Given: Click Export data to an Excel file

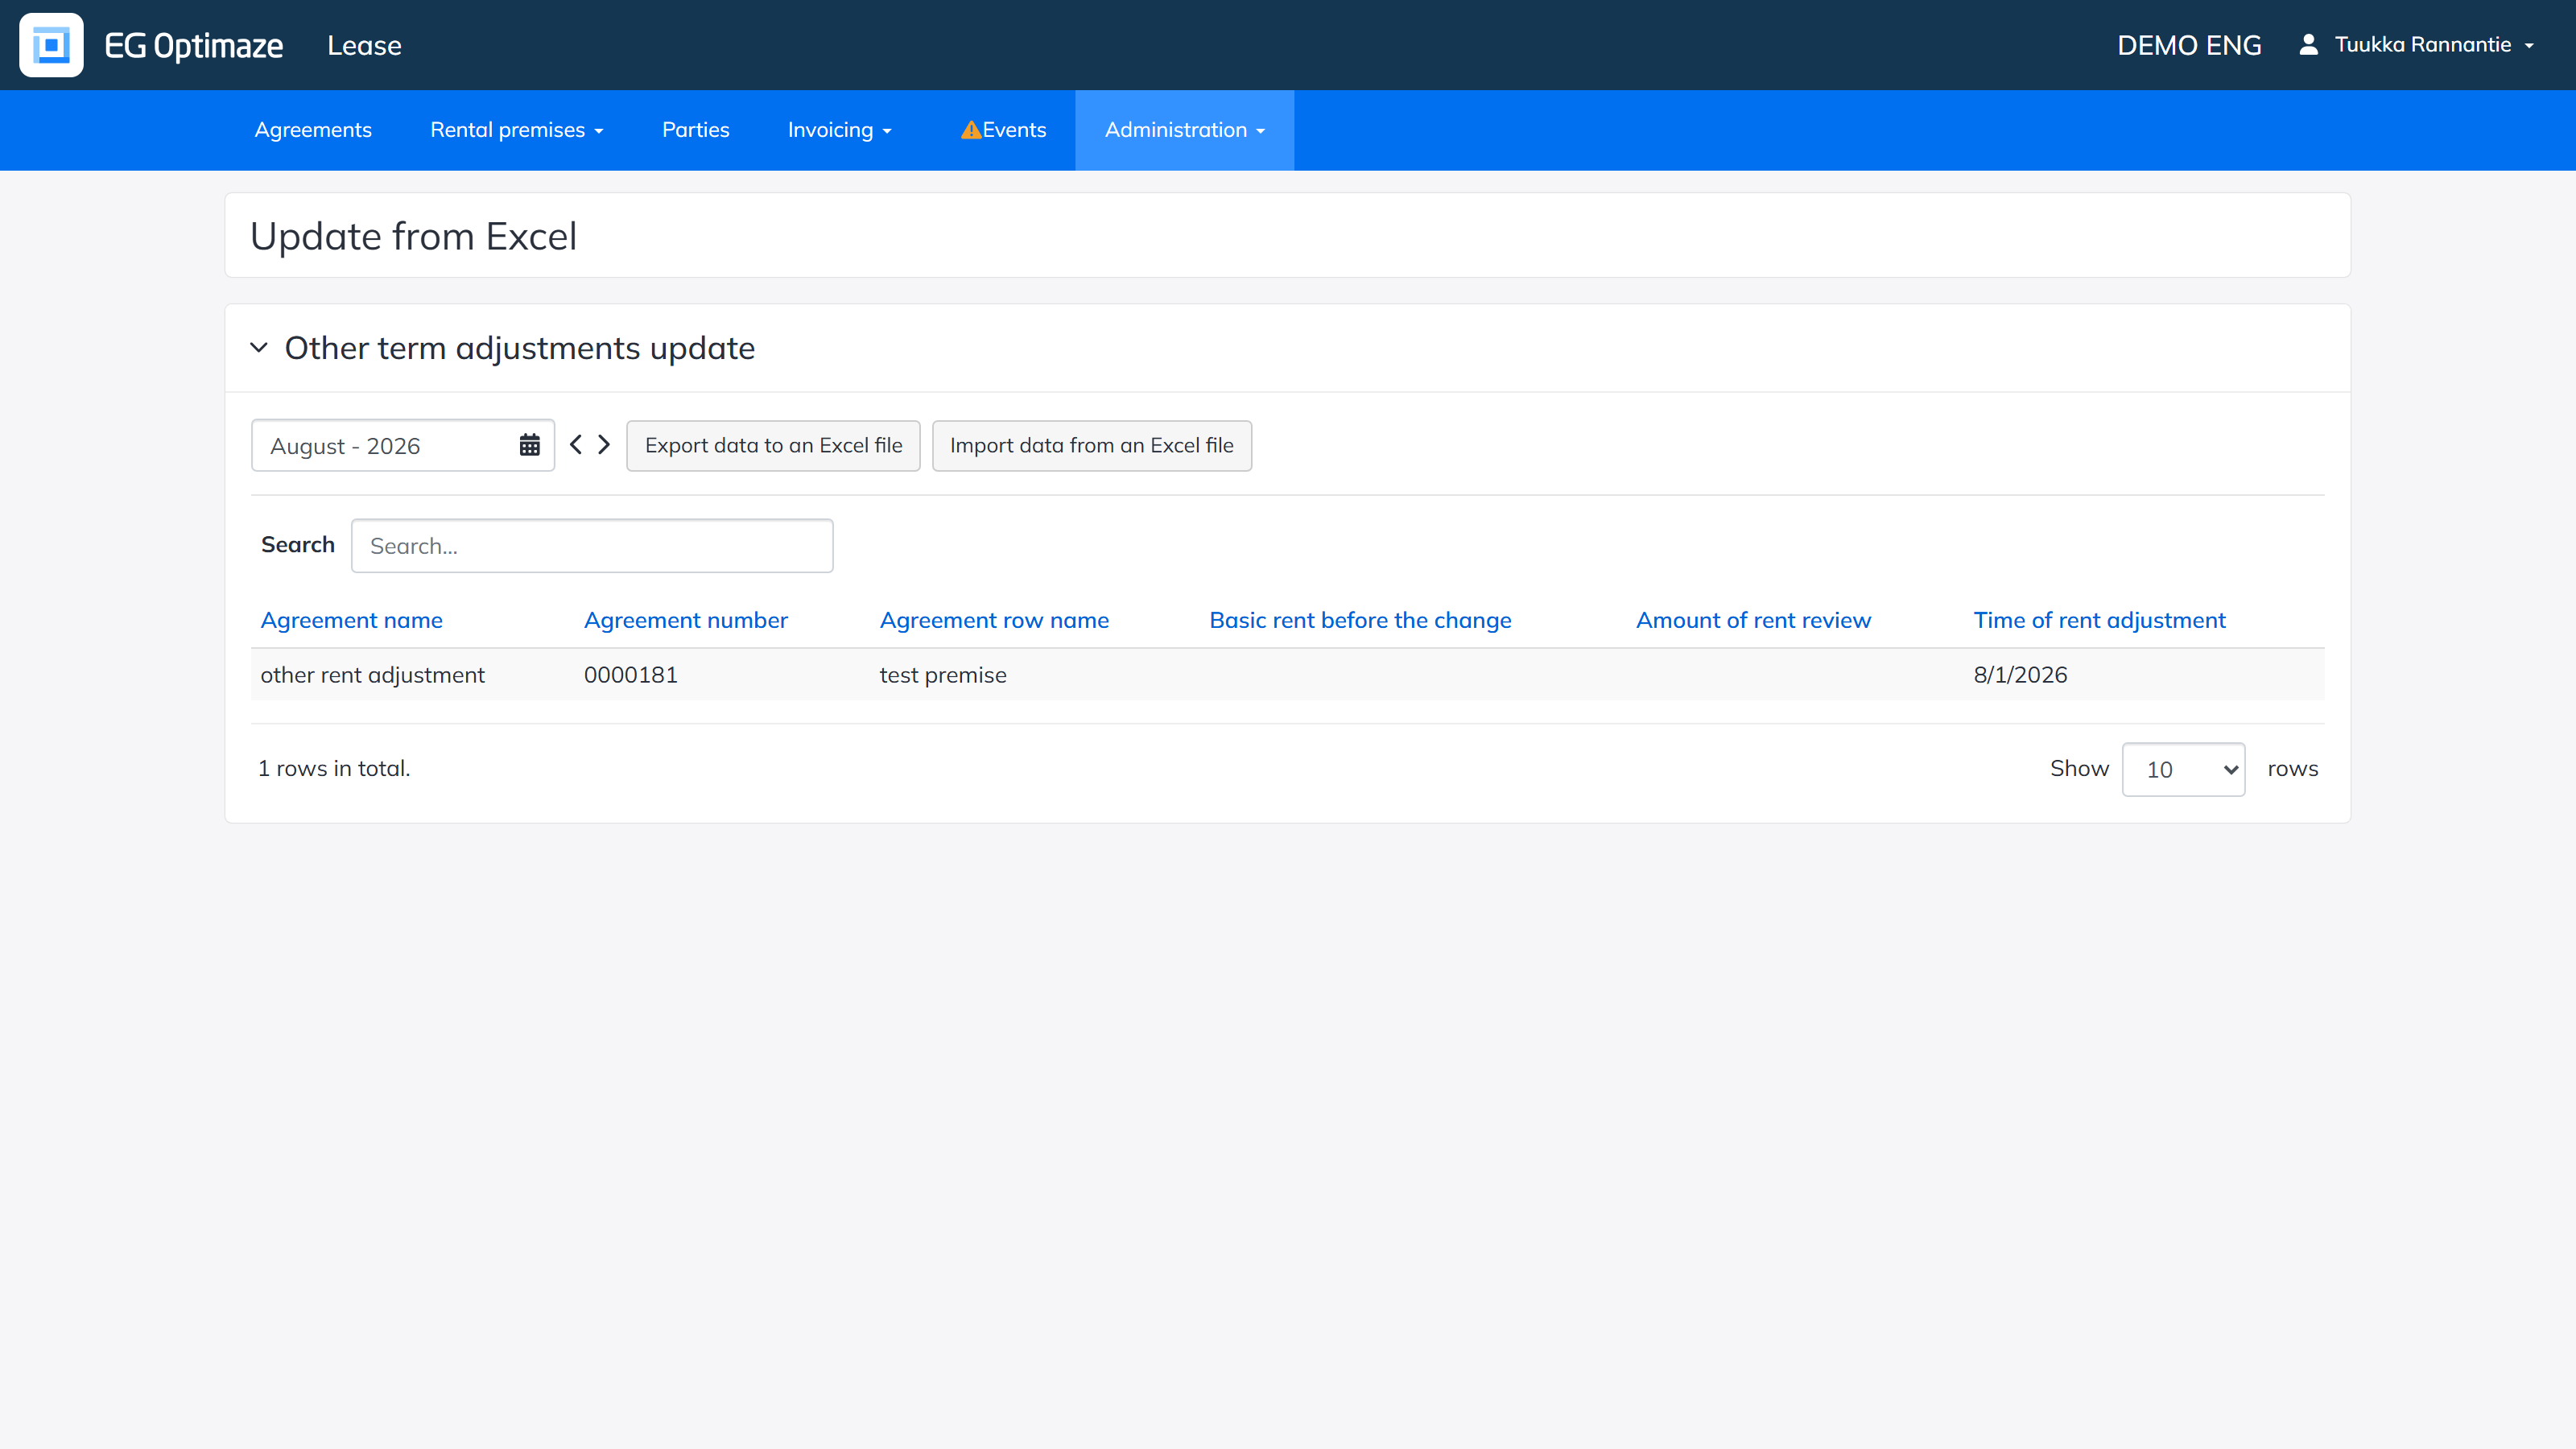Looking at the screenshot, I should tap(773, 445).
